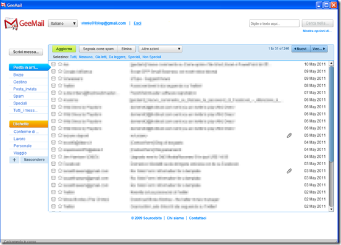This screenshot has height=245, width=341.
Task: Select the checkbox for the 08 May 2011 email
Action: pos(53,85)
